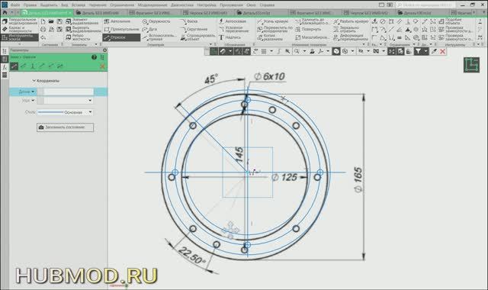Open the Длина parameter dropdown arrow
Image resolution: width=488 pixels, height=290 pixels.
(33, 92)
